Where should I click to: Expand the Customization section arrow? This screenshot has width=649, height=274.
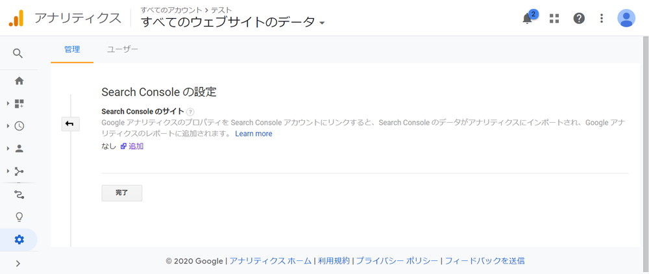tap(8, 103)
